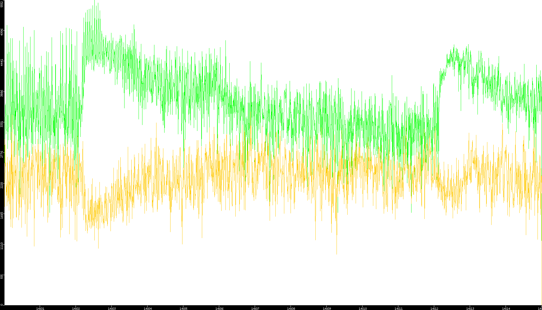Click the 14:12 time axis label
Image resolution: width=542 pixels, height=310 pixels.
pyautogui.click(x=434, y=308)
